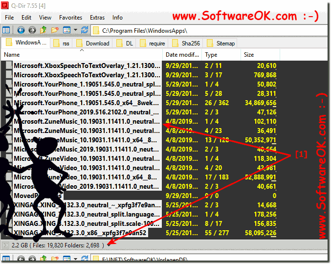331x264 pixels.
Task: Click date value 9/29/201... of MovedPackages row
Action: pyautogui.click(x=182, y=196)
